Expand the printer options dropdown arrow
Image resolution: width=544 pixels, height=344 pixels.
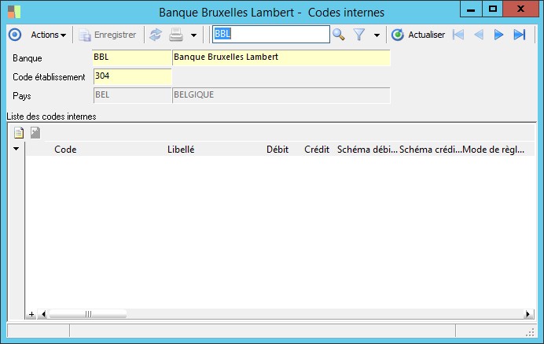point(193,35)
